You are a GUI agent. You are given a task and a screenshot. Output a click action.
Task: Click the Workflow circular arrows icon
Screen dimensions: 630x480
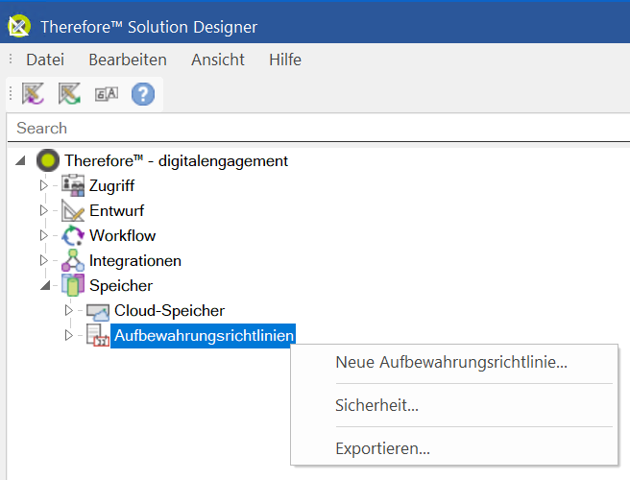[x=73, y=235]
